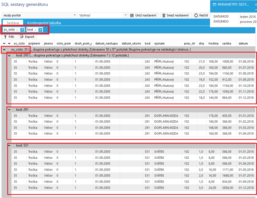Collapse all first-level groups header chevron

pos(4,43)
